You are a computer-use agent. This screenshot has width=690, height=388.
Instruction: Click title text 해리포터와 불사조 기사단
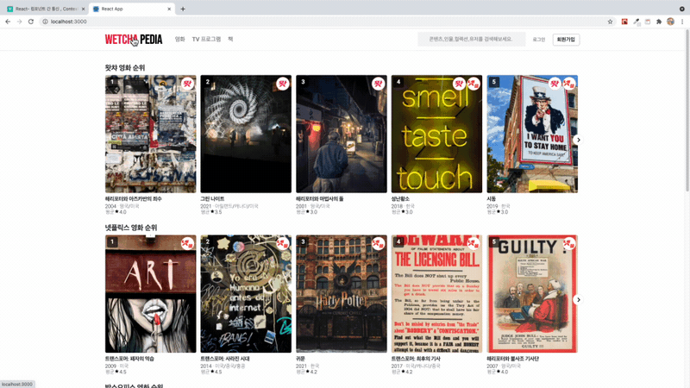click(512, 359)
